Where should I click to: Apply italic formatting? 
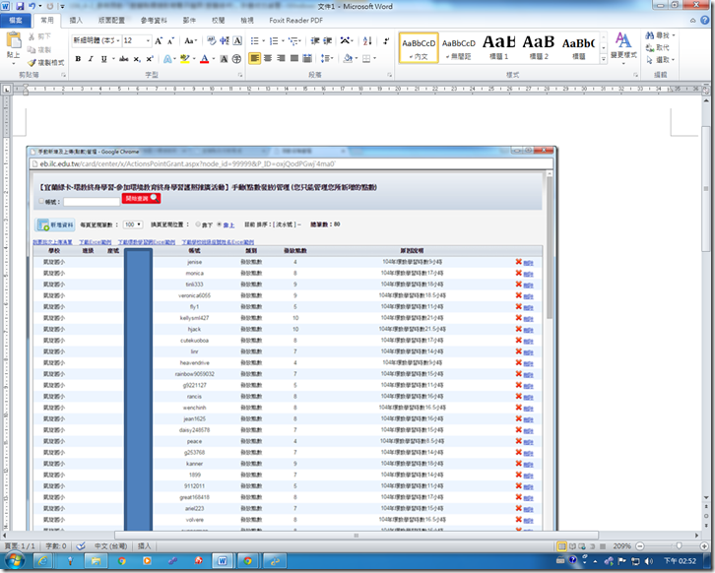[91, 59]
